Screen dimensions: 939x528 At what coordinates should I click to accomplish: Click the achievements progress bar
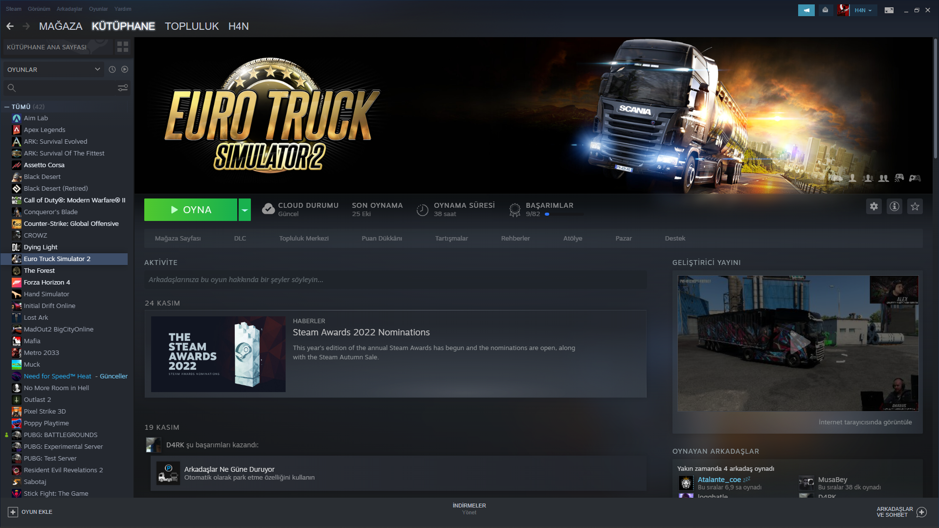[x=564, y=214]
